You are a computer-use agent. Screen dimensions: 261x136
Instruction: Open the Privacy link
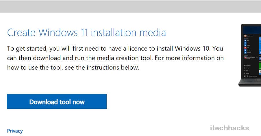(x=15, y=131)
